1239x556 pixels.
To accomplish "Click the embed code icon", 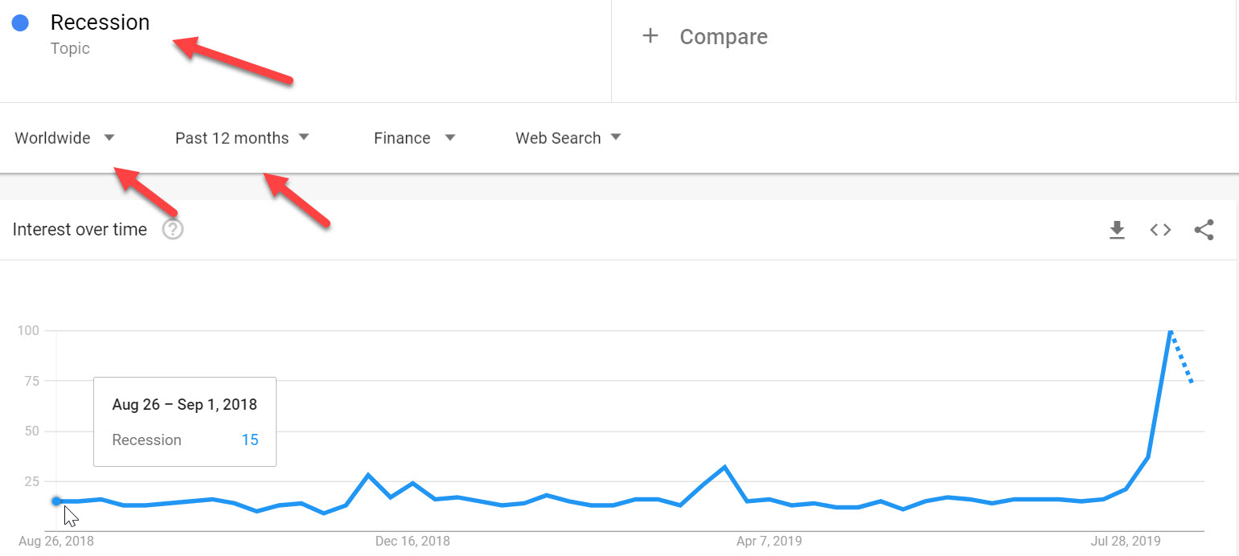I will pyautogui.click(x=1160, y=231).
